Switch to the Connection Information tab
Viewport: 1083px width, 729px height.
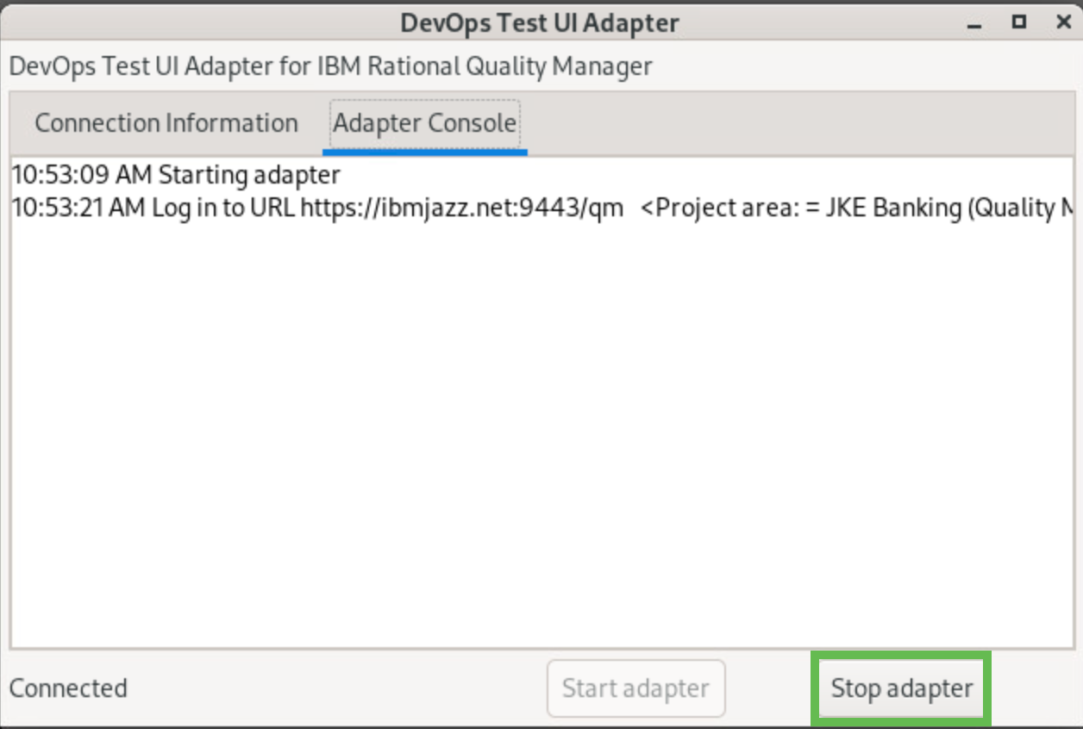click(x=166, y=123)
